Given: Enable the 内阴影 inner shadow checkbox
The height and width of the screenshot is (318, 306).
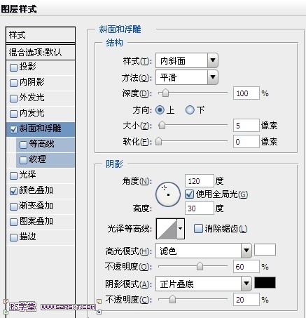Looking at the screenshot, I should pyautogui.click(x=13, y=83).
